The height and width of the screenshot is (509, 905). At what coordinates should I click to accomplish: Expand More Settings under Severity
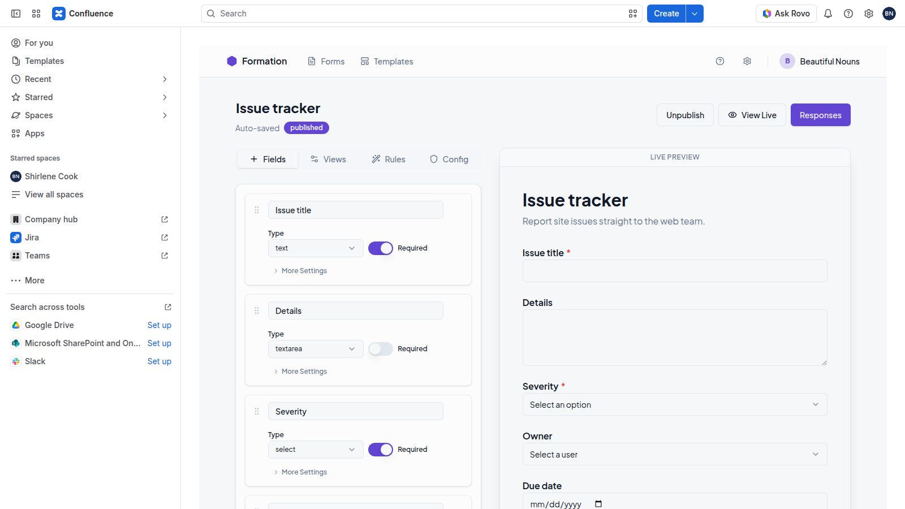300,472
